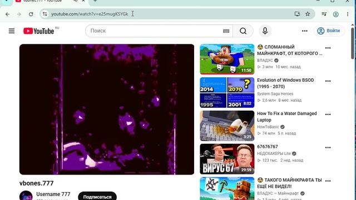Open ТАКОГО МАЙНКРАФТА ТЫ ЕЩЁ НЕ ВИДЕЛ title
Screen dimensions: 356x200
tap(289, 183)
